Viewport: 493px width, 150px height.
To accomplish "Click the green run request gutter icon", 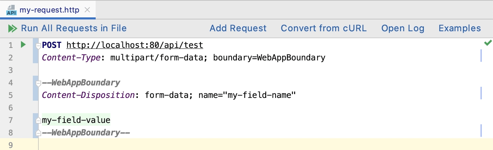I will click(x=23, y=44).
